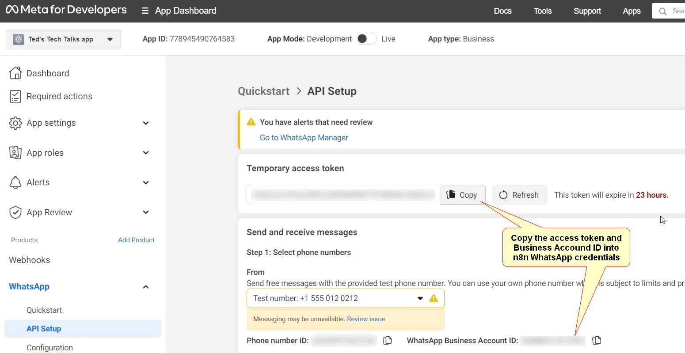This screenshot has width=685, height=353.
Task: Copy the WhatsApp Business Account ID
Action: [597, 340]
